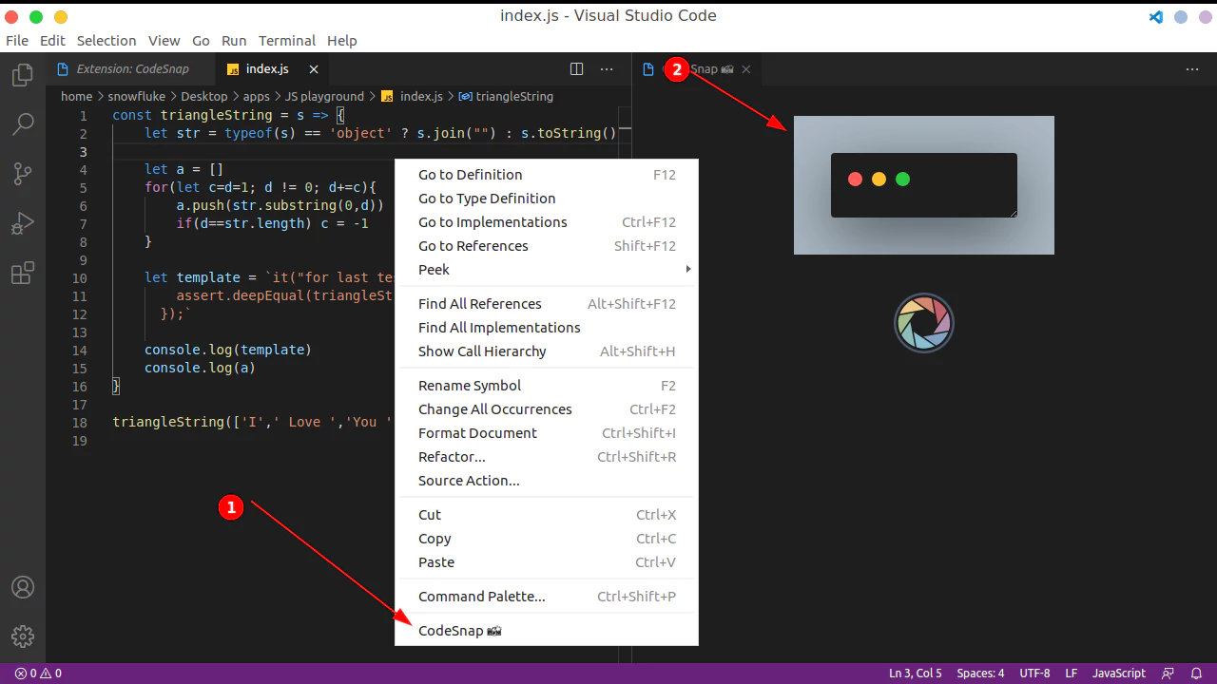The height and width of the screenshot is (684, 1217).
Task: Choose Rename Symbol
Action: tap(547, 386)
